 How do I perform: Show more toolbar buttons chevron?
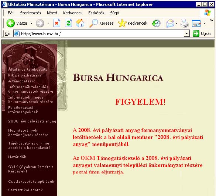212,21
